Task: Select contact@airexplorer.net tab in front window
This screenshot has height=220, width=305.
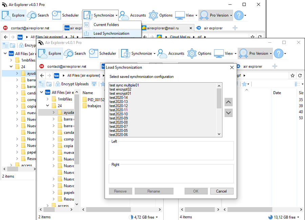Action: (67, 66)
